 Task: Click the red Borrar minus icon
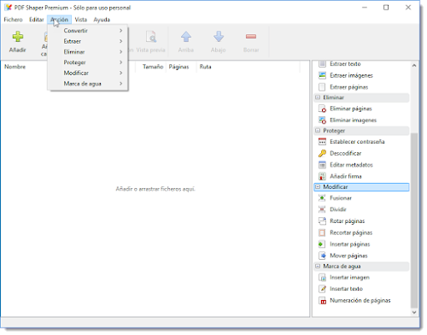[251, 37]
